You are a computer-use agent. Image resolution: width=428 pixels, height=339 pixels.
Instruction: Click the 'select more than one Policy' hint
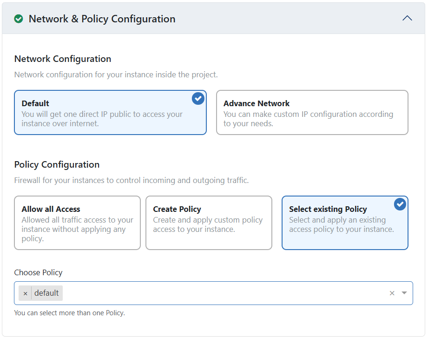[69, 313]
